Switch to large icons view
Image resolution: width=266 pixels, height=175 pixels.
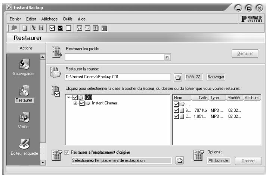pyautogui.click(x=80, y=28)
